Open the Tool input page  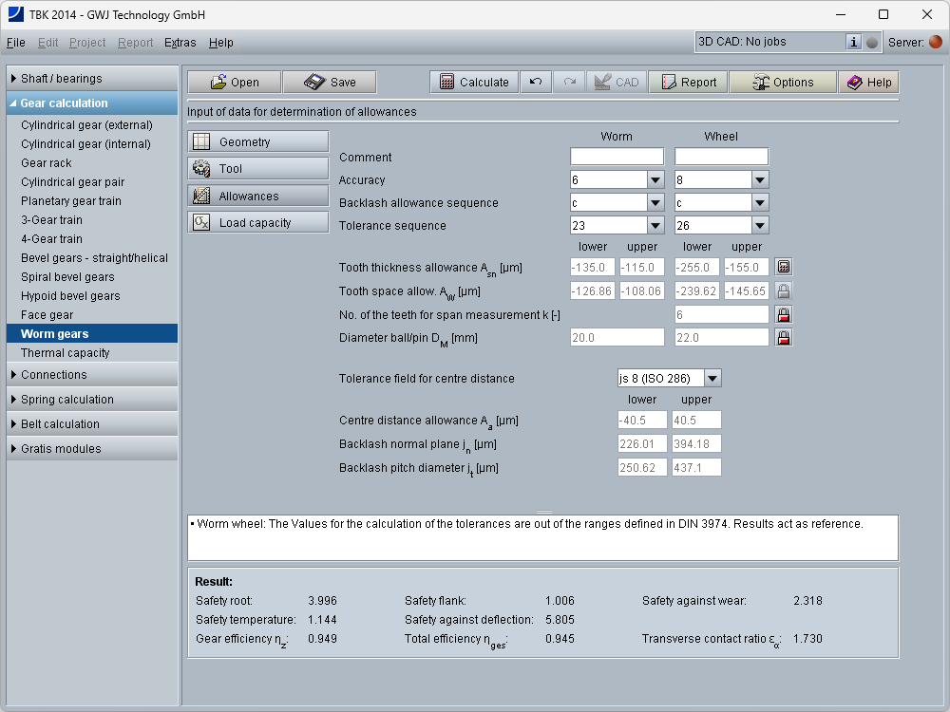[257, 169]
